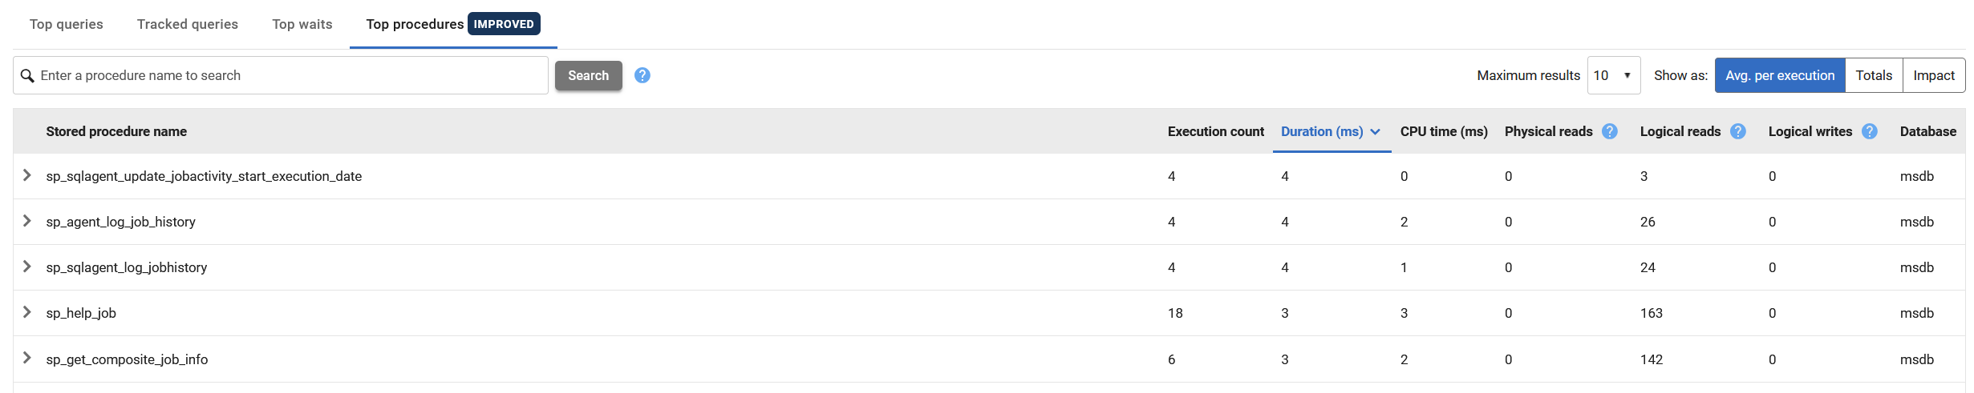Image resolution: width=1974 pixels, height=393 pixels.
Task: Click the help icon beside Search button
Action: 642,75
